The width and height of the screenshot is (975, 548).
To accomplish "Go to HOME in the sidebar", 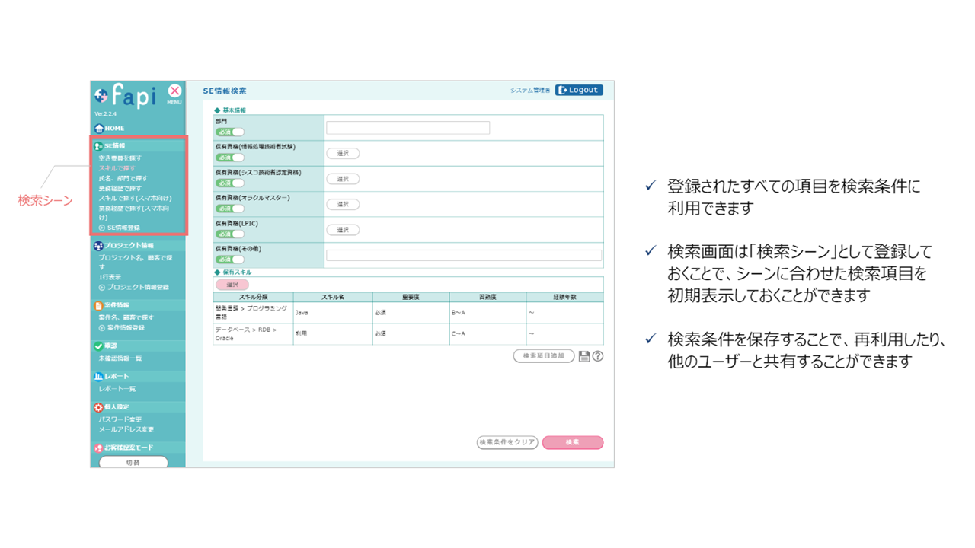I will 109,129.
